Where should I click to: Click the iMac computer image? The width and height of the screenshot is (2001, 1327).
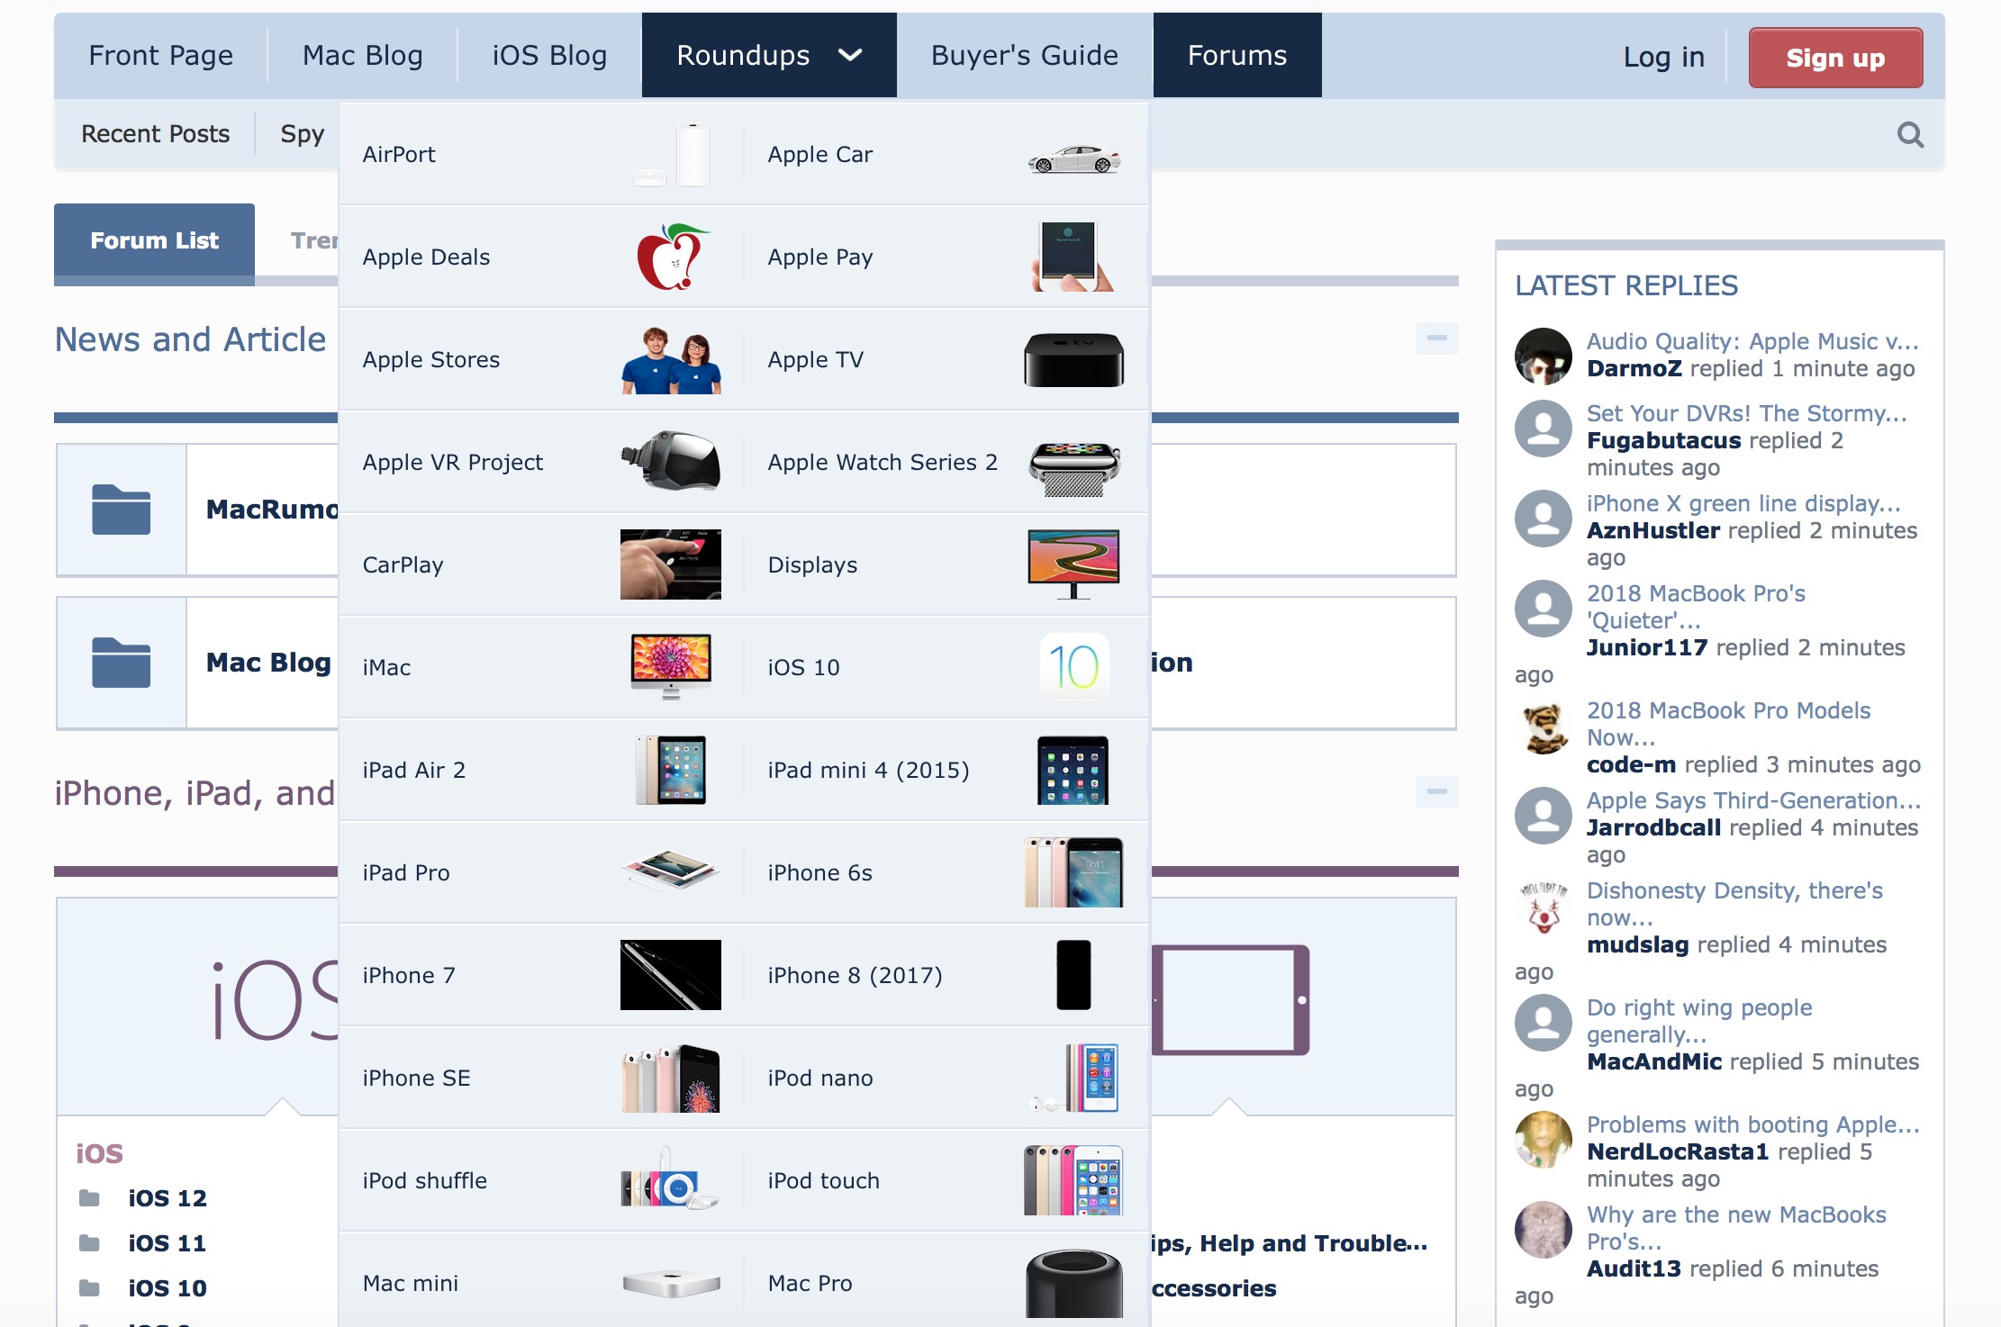coord(672,666)
